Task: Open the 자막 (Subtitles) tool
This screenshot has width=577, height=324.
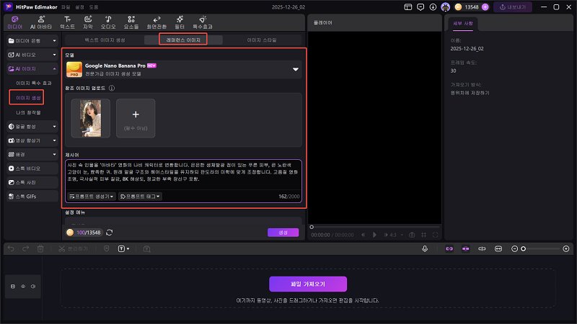Action: point(88,22)
